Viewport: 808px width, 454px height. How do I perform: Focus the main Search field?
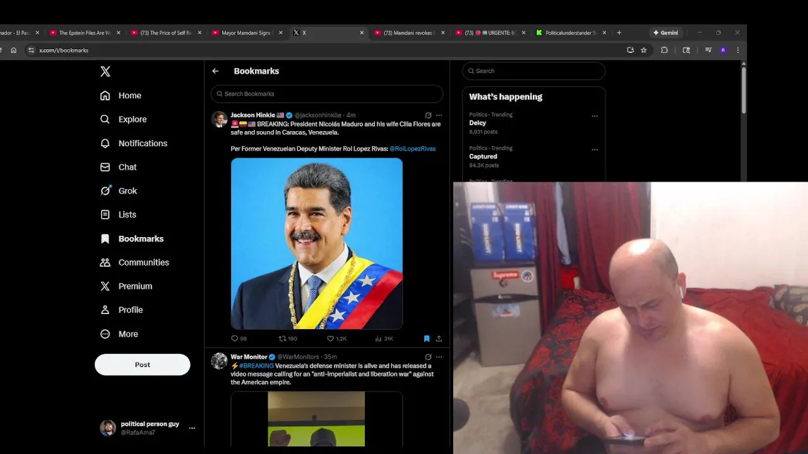[x=533, y=71]
